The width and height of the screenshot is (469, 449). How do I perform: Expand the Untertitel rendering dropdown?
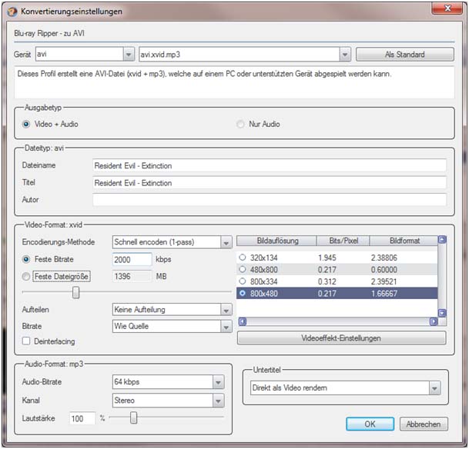tap(434, 388)
